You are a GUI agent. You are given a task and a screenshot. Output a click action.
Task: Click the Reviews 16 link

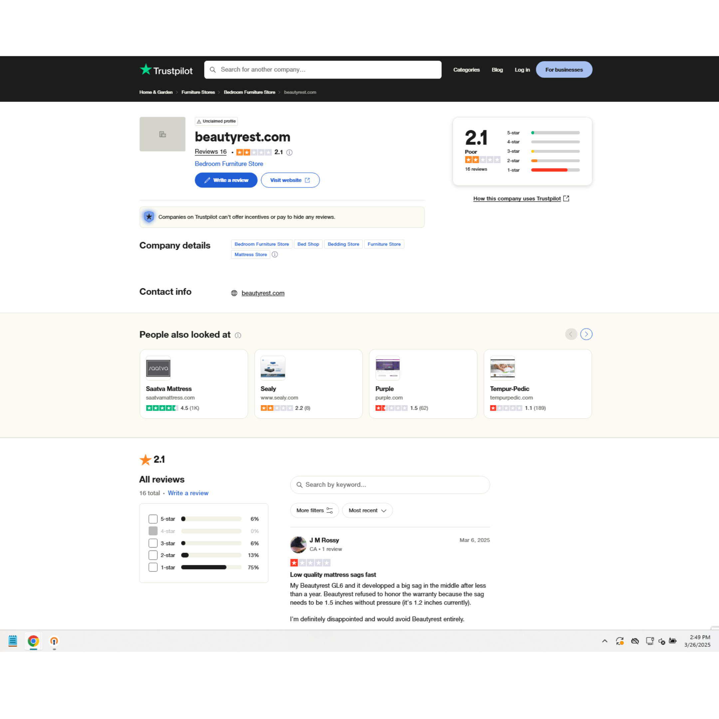[x=211, y=152]
